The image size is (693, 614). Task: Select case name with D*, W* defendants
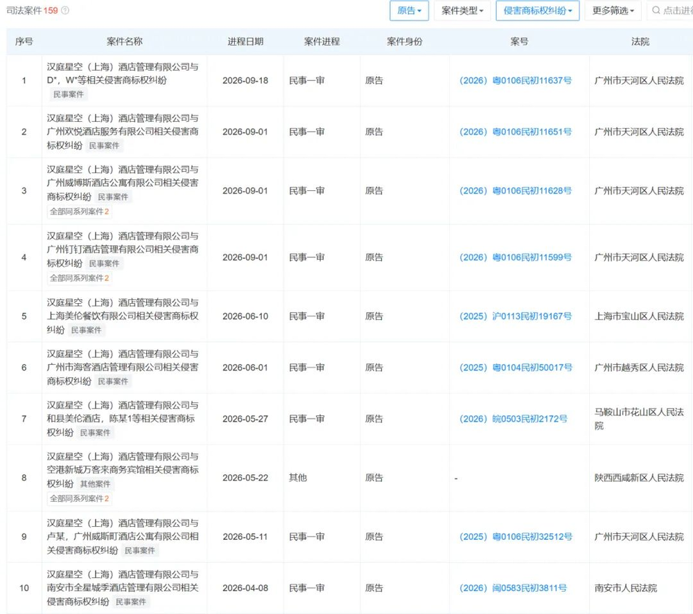[x=123, y=73]
